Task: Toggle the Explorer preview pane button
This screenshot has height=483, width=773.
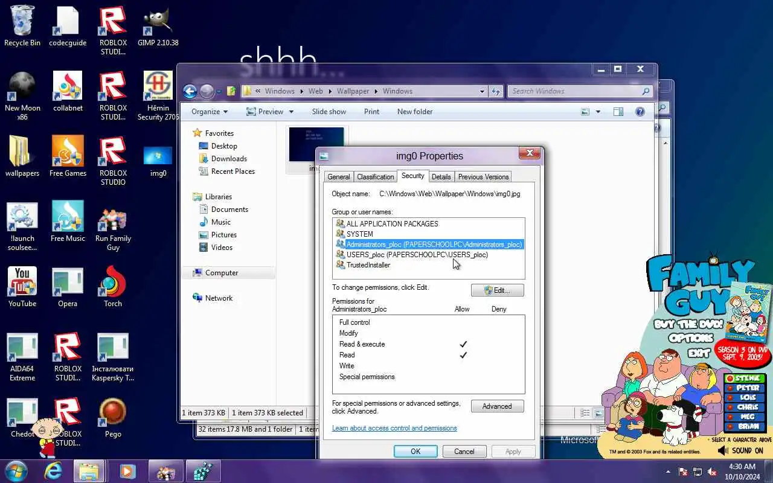Action: point(618,112)
